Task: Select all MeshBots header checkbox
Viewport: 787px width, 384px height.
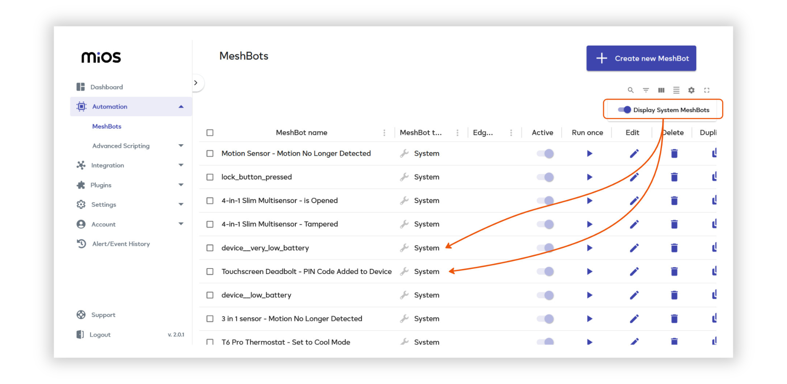Action: (x=210, y=133)
